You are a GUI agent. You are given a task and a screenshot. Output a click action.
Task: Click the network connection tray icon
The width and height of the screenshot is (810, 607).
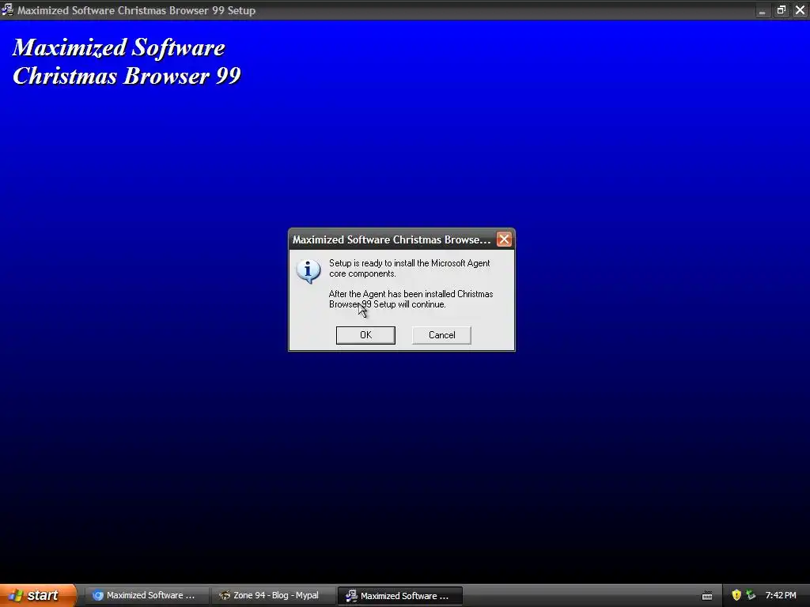tap(751, 595)
